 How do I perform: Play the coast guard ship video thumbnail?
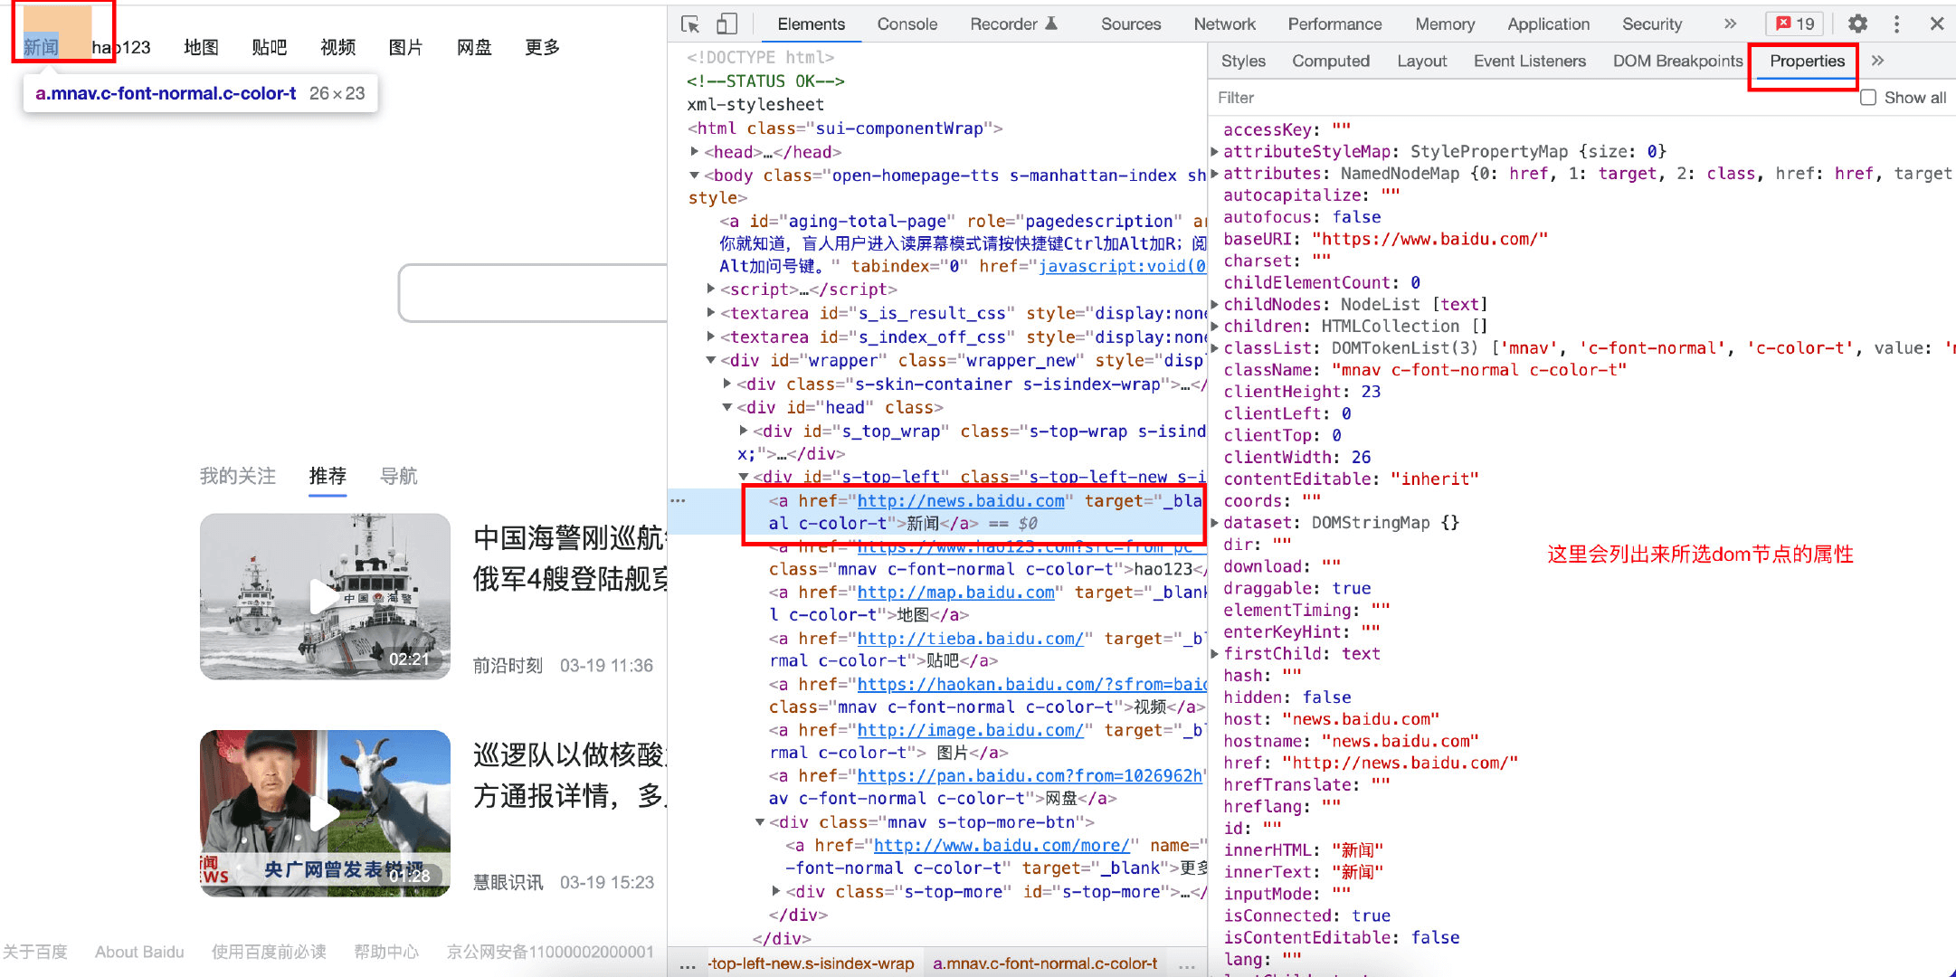[x=325, y=596]
